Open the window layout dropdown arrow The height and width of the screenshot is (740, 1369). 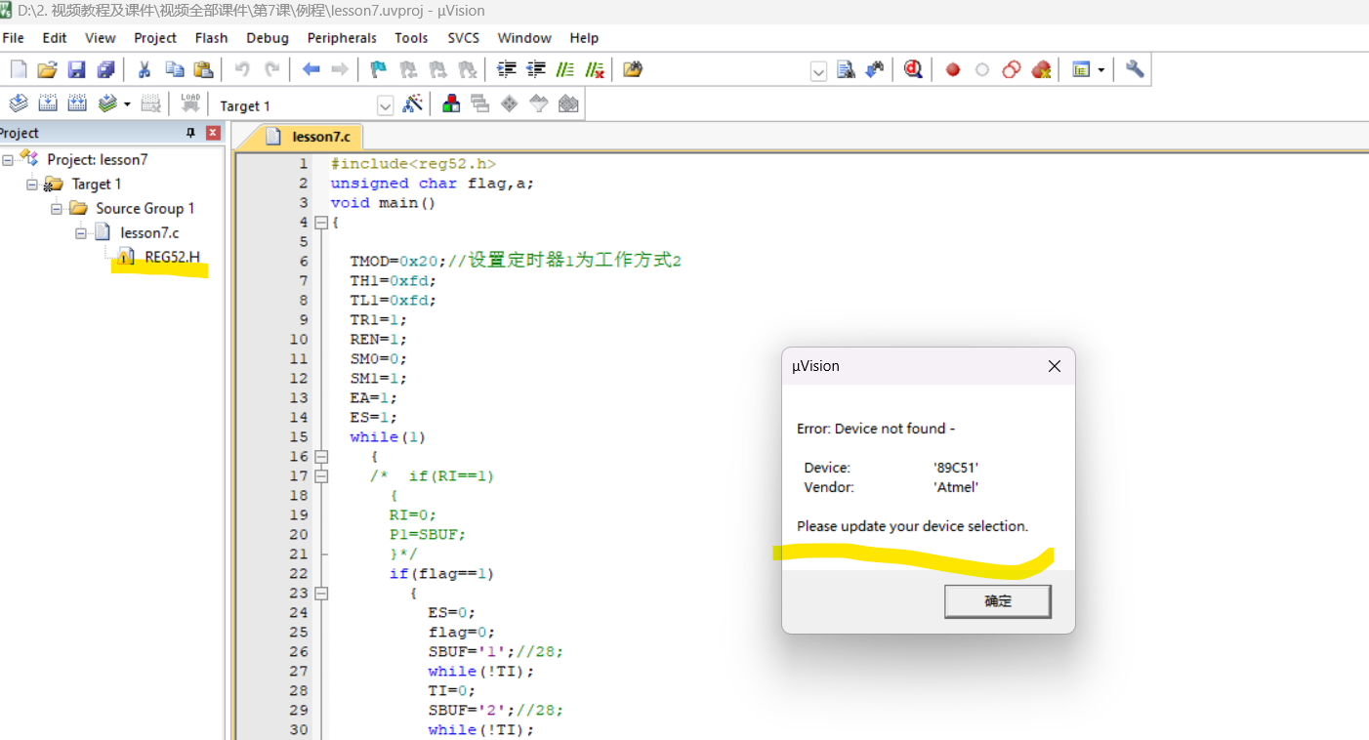1101,69
